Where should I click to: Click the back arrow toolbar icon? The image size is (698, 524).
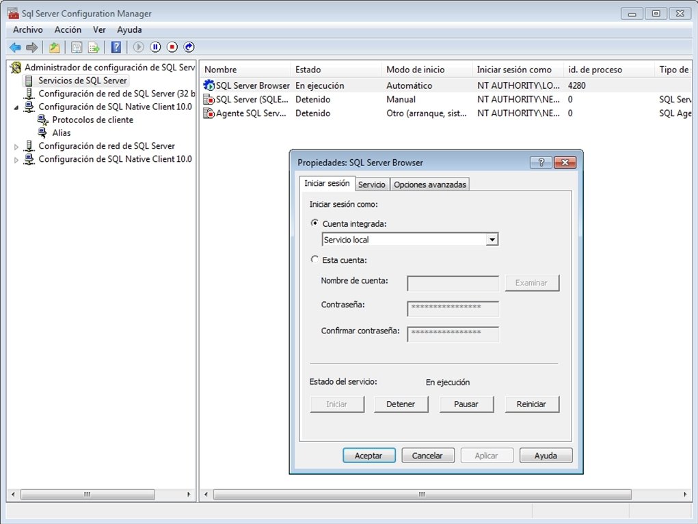point(15,47)
